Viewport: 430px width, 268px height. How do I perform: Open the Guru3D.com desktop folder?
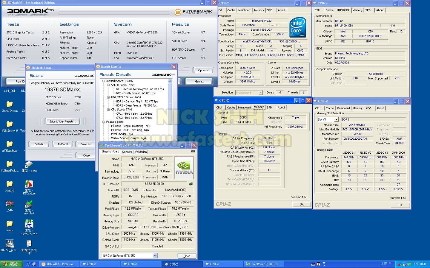click(10, 106)
